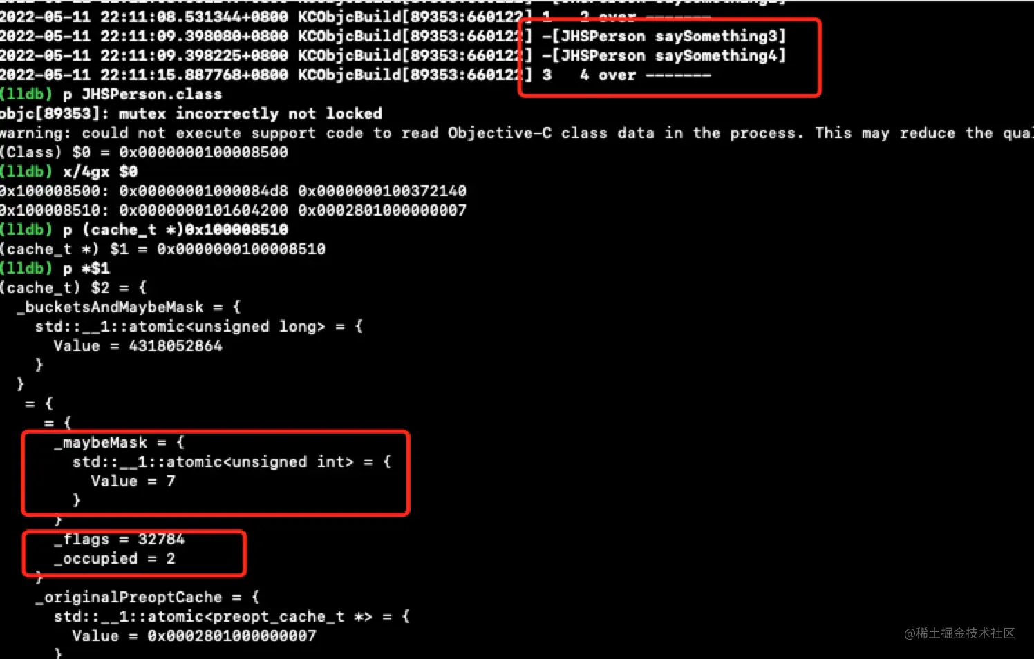Click the _originalPreoptCache field line

coord(147,597)
